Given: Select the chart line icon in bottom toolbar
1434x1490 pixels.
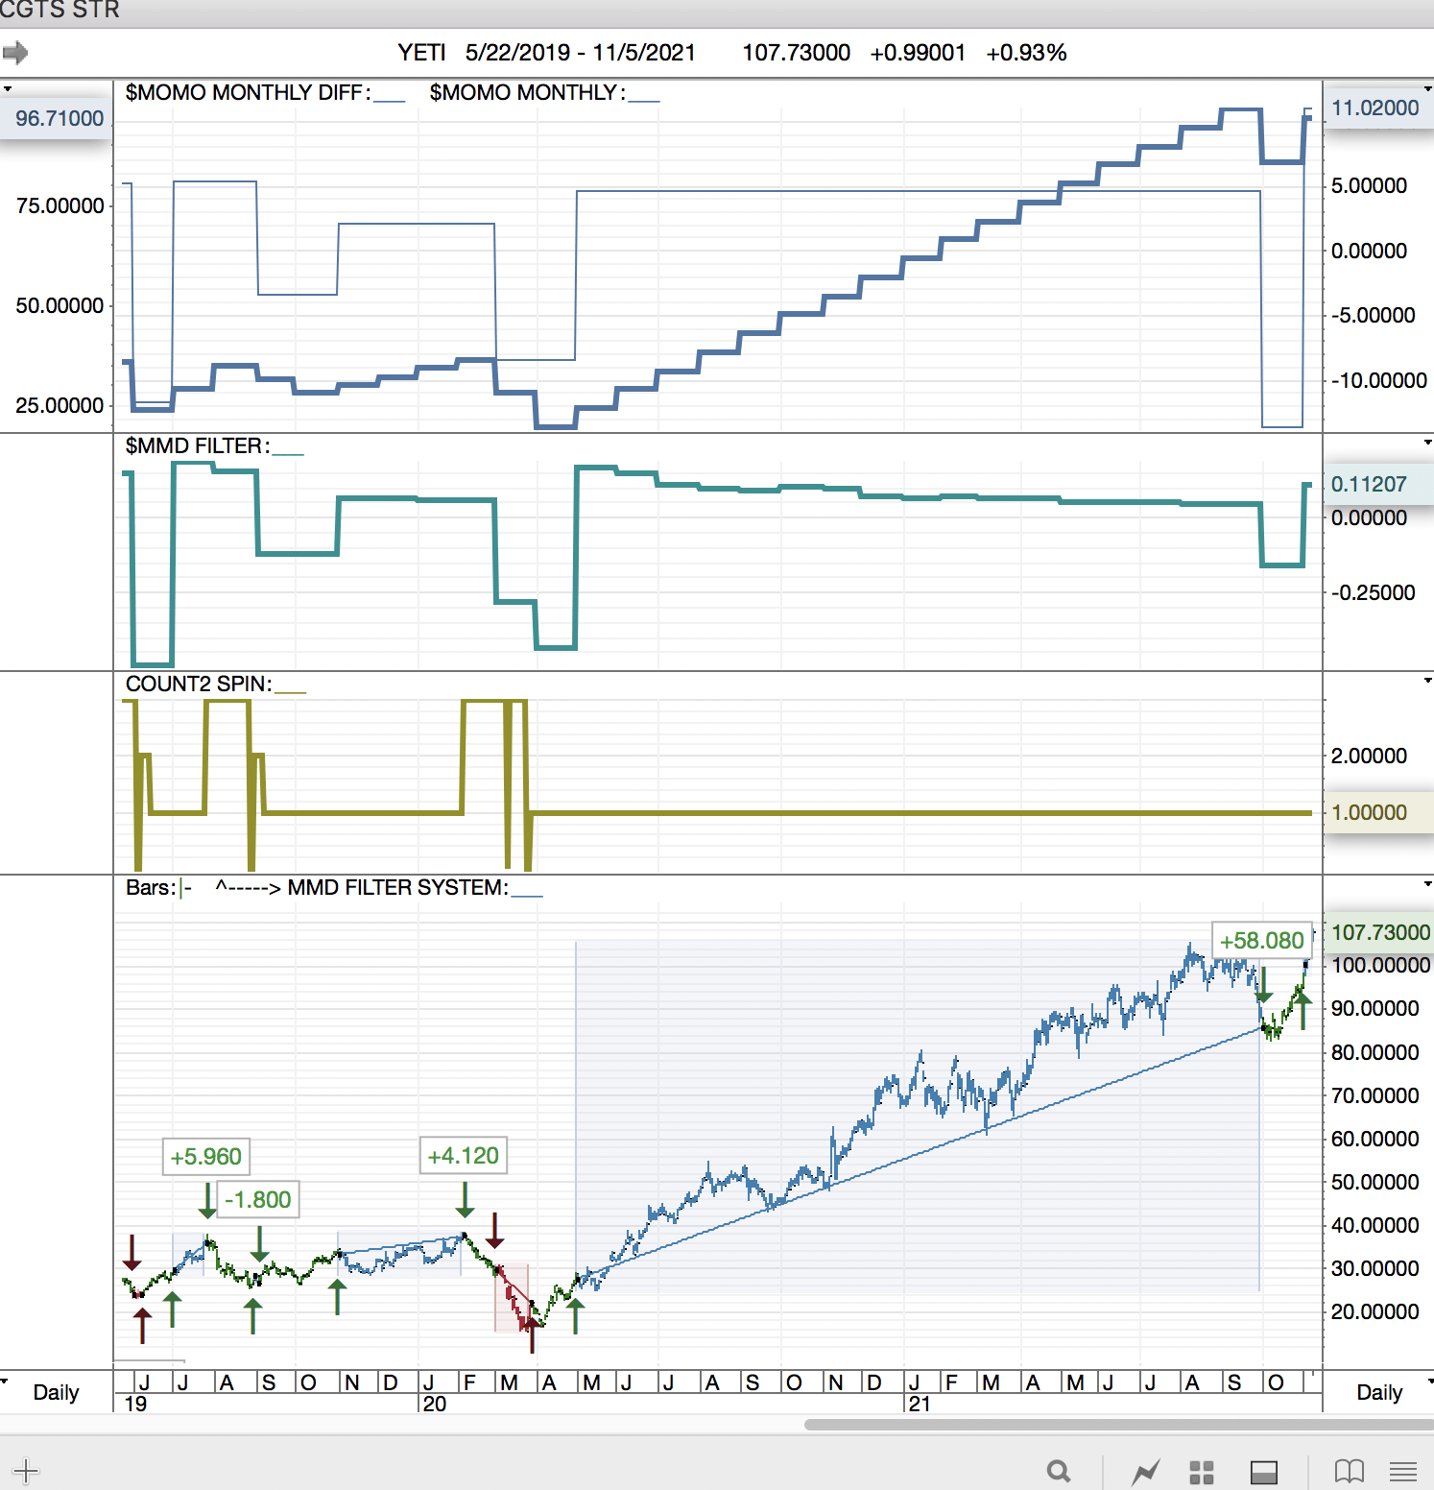Looking at the screenshot, I should [x=1145, y=1471].
